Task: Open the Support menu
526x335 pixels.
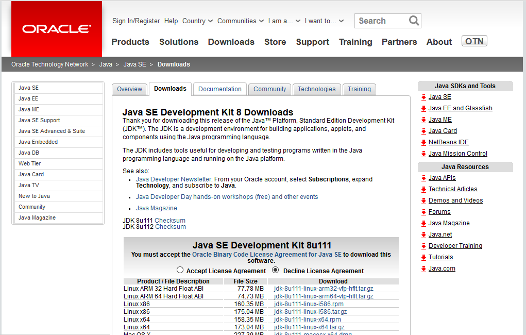Action: 312,42
